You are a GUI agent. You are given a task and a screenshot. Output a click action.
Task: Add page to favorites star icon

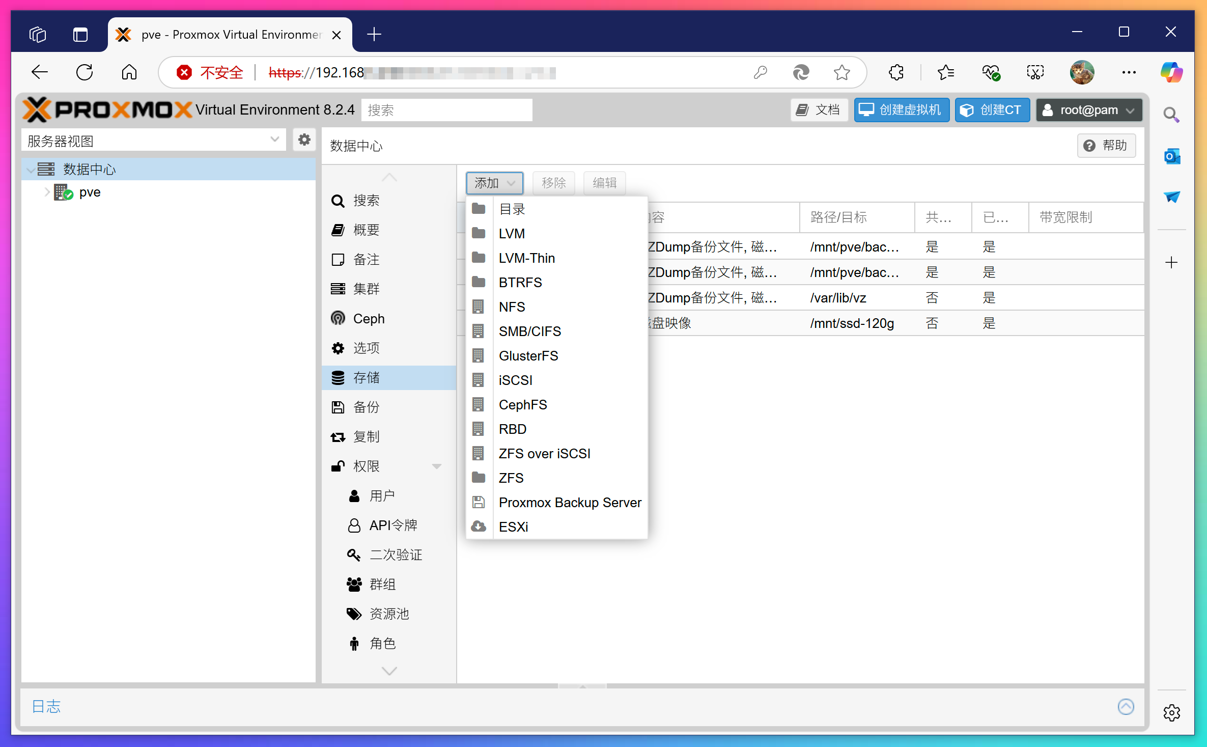click(x=841, y=73)
